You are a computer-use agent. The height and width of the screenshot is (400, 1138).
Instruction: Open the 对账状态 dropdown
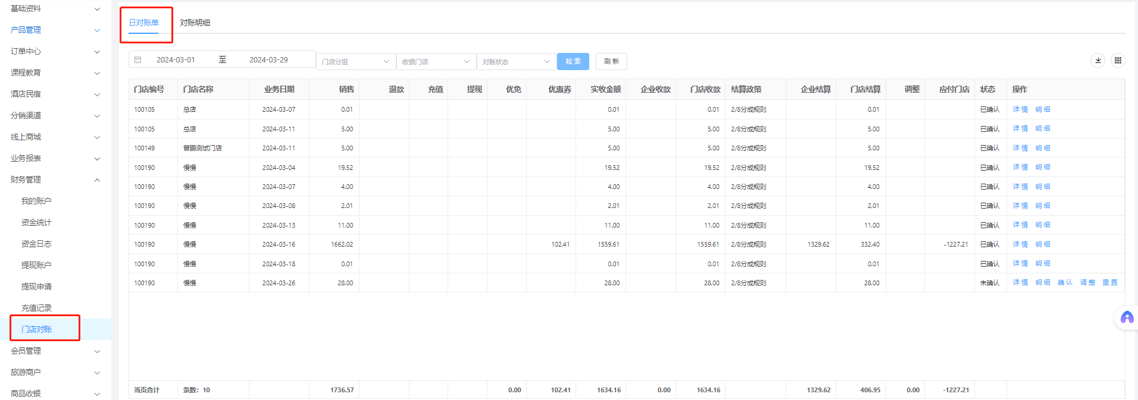(516, 62)
